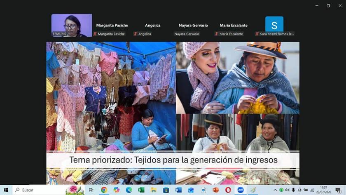Select María Escalante's participant tile
Viewport: 346px width, 195px height.
point(234,26)
